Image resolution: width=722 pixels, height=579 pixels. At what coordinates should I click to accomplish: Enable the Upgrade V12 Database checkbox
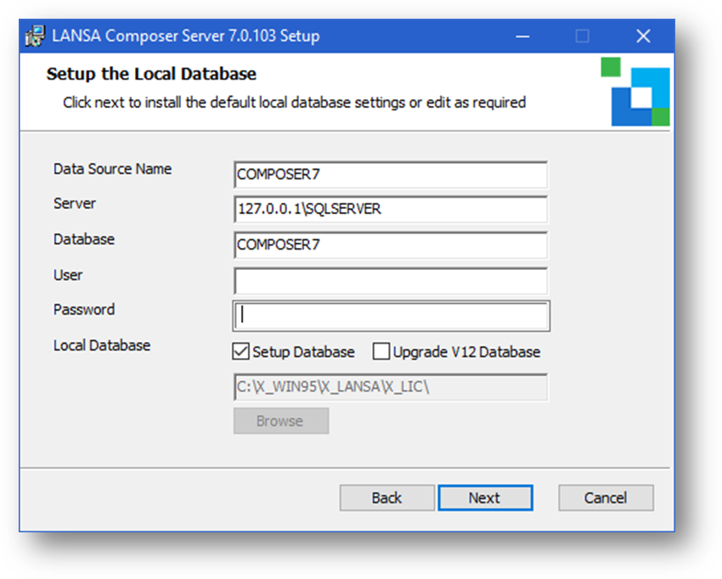[x=381, y=351]
